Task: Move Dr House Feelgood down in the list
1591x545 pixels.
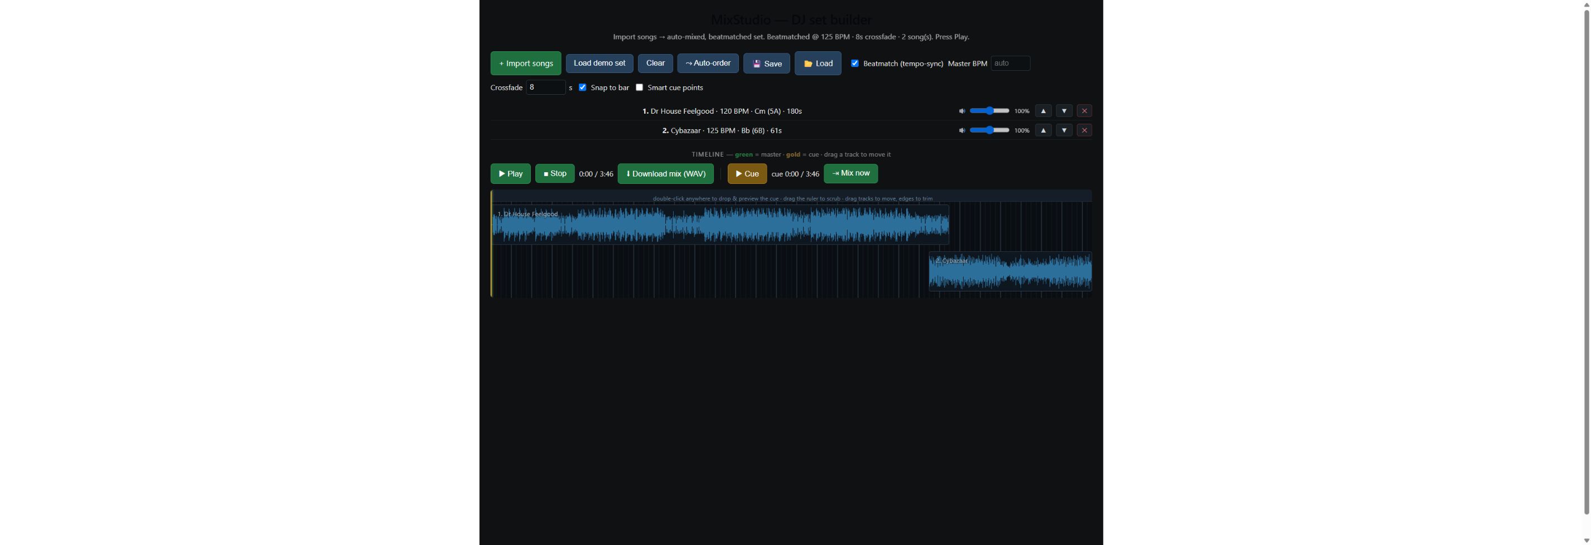Action: point(1063,111)
